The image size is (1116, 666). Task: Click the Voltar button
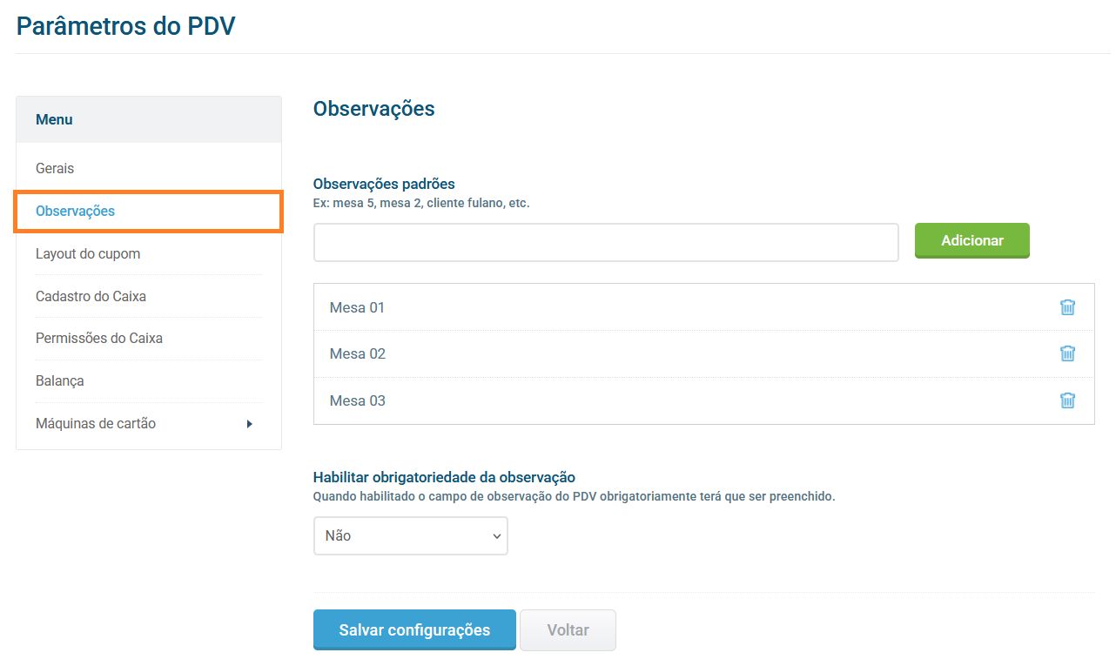pos(568,630)
